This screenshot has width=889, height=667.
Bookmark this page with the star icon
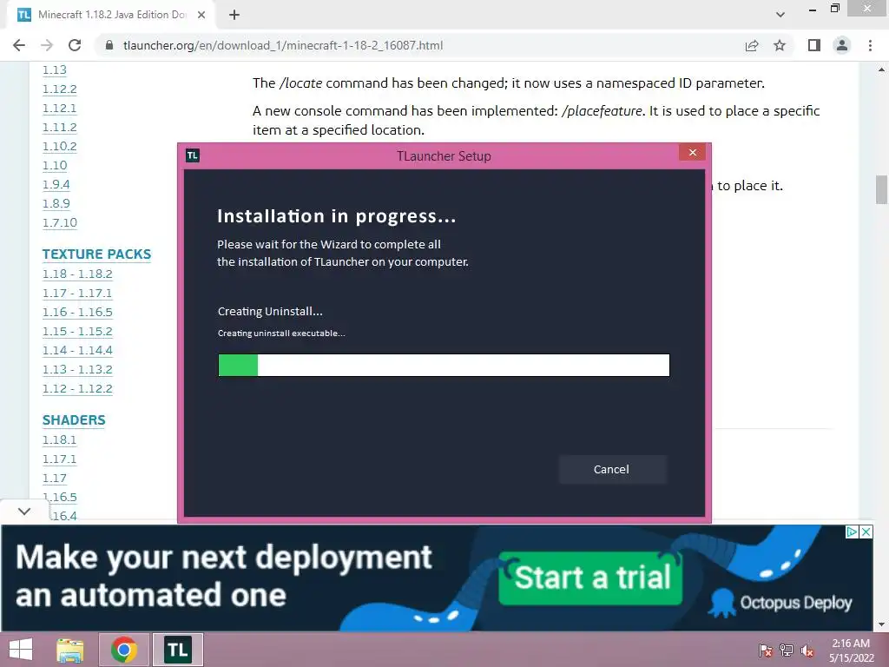coord(780,45)
